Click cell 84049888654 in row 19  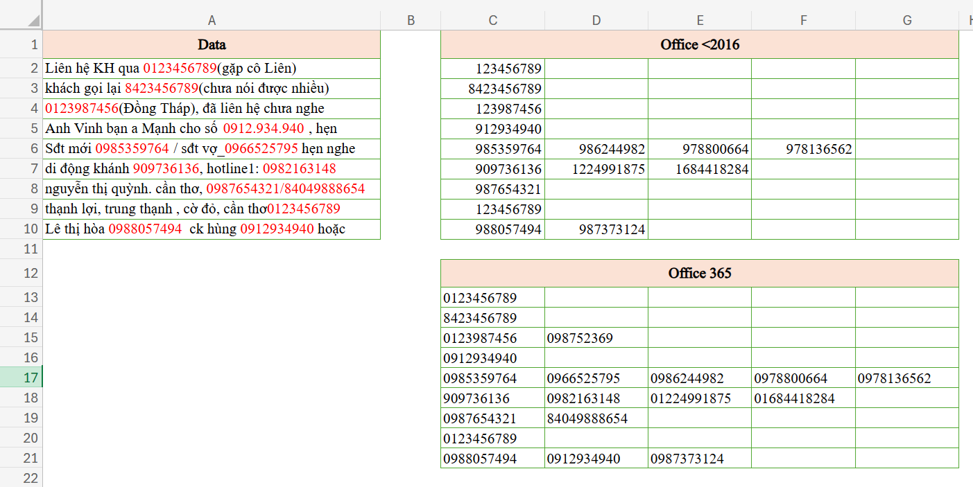596,418
